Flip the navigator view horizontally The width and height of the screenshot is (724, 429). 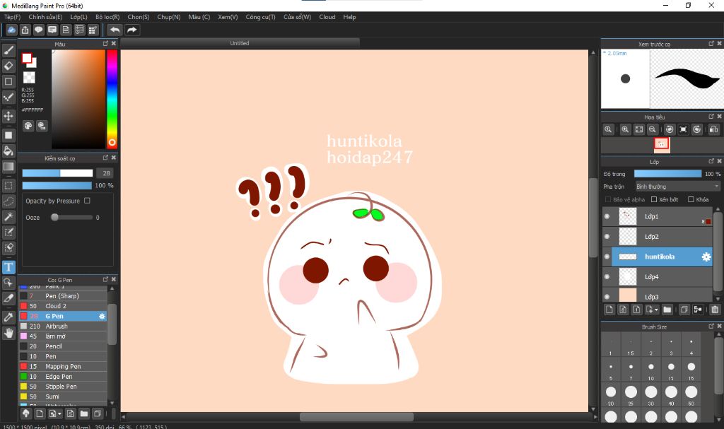(713, 130)
